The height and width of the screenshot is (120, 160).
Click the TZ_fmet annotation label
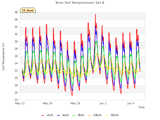pos(28,10)
